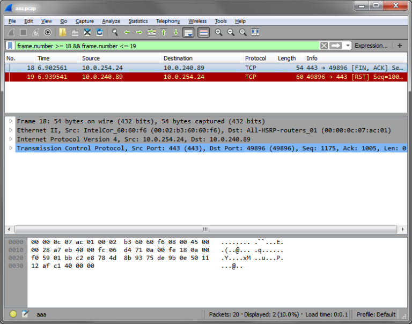Toggle packet list colorization
The height and width of the screenshot is (324, 412).
[x=204, y=32]
